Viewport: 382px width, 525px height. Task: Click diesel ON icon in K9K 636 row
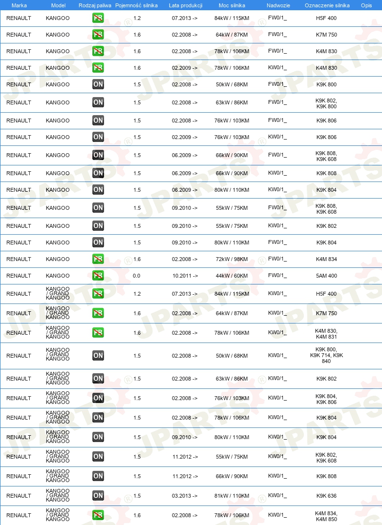click(98, 496)
